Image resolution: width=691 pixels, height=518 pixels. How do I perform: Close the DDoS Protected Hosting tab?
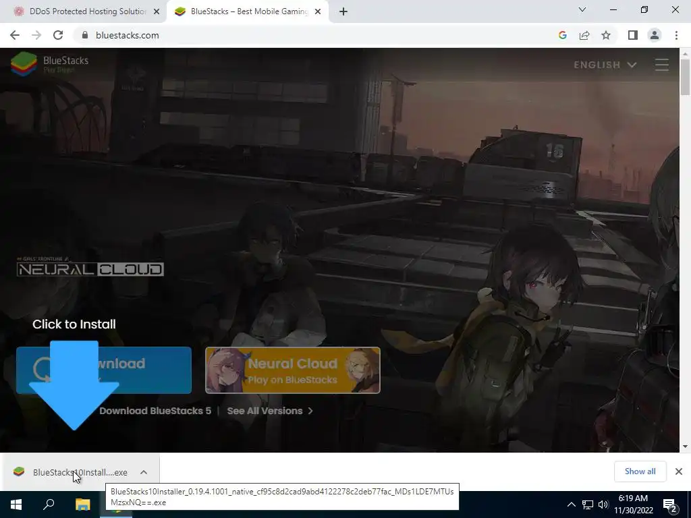point(157,11)
